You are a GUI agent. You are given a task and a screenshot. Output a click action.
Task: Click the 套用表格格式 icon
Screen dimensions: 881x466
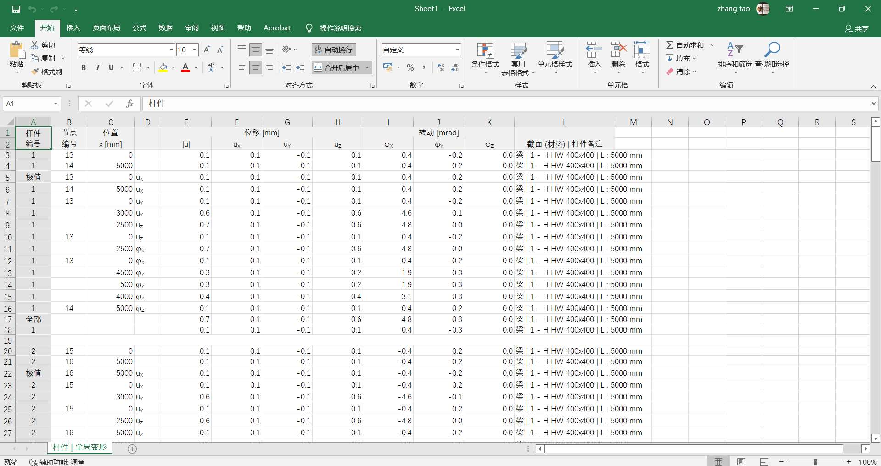coord(519,58)
